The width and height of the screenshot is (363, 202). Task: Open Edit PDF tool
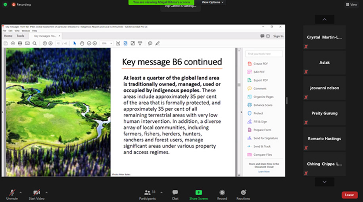click(256, 72)
